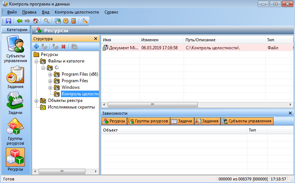
Task: Click the file list scroll left arrow
Action: (x=104, y=104)
